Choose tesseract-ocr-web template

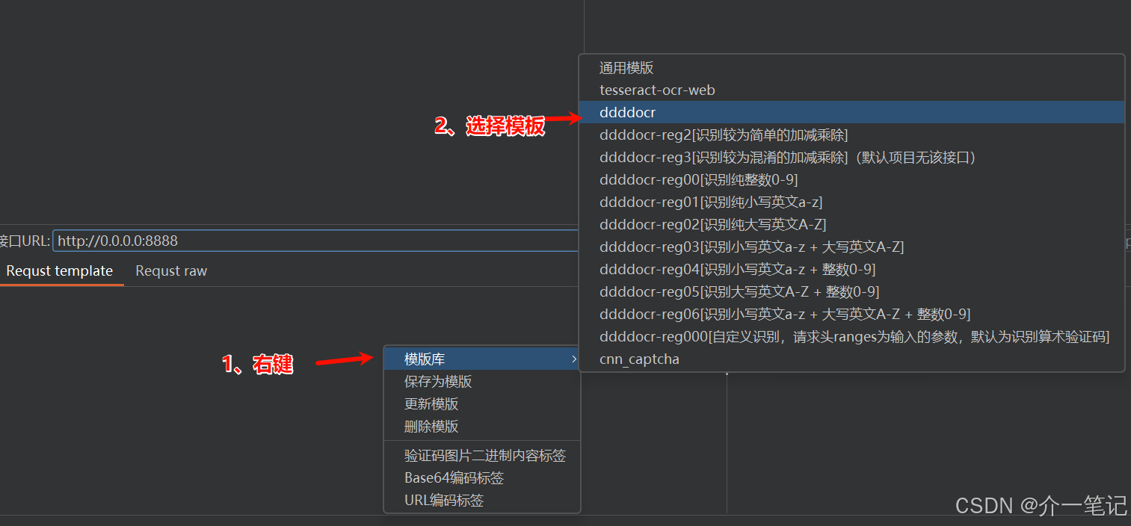tap(851, 90)
